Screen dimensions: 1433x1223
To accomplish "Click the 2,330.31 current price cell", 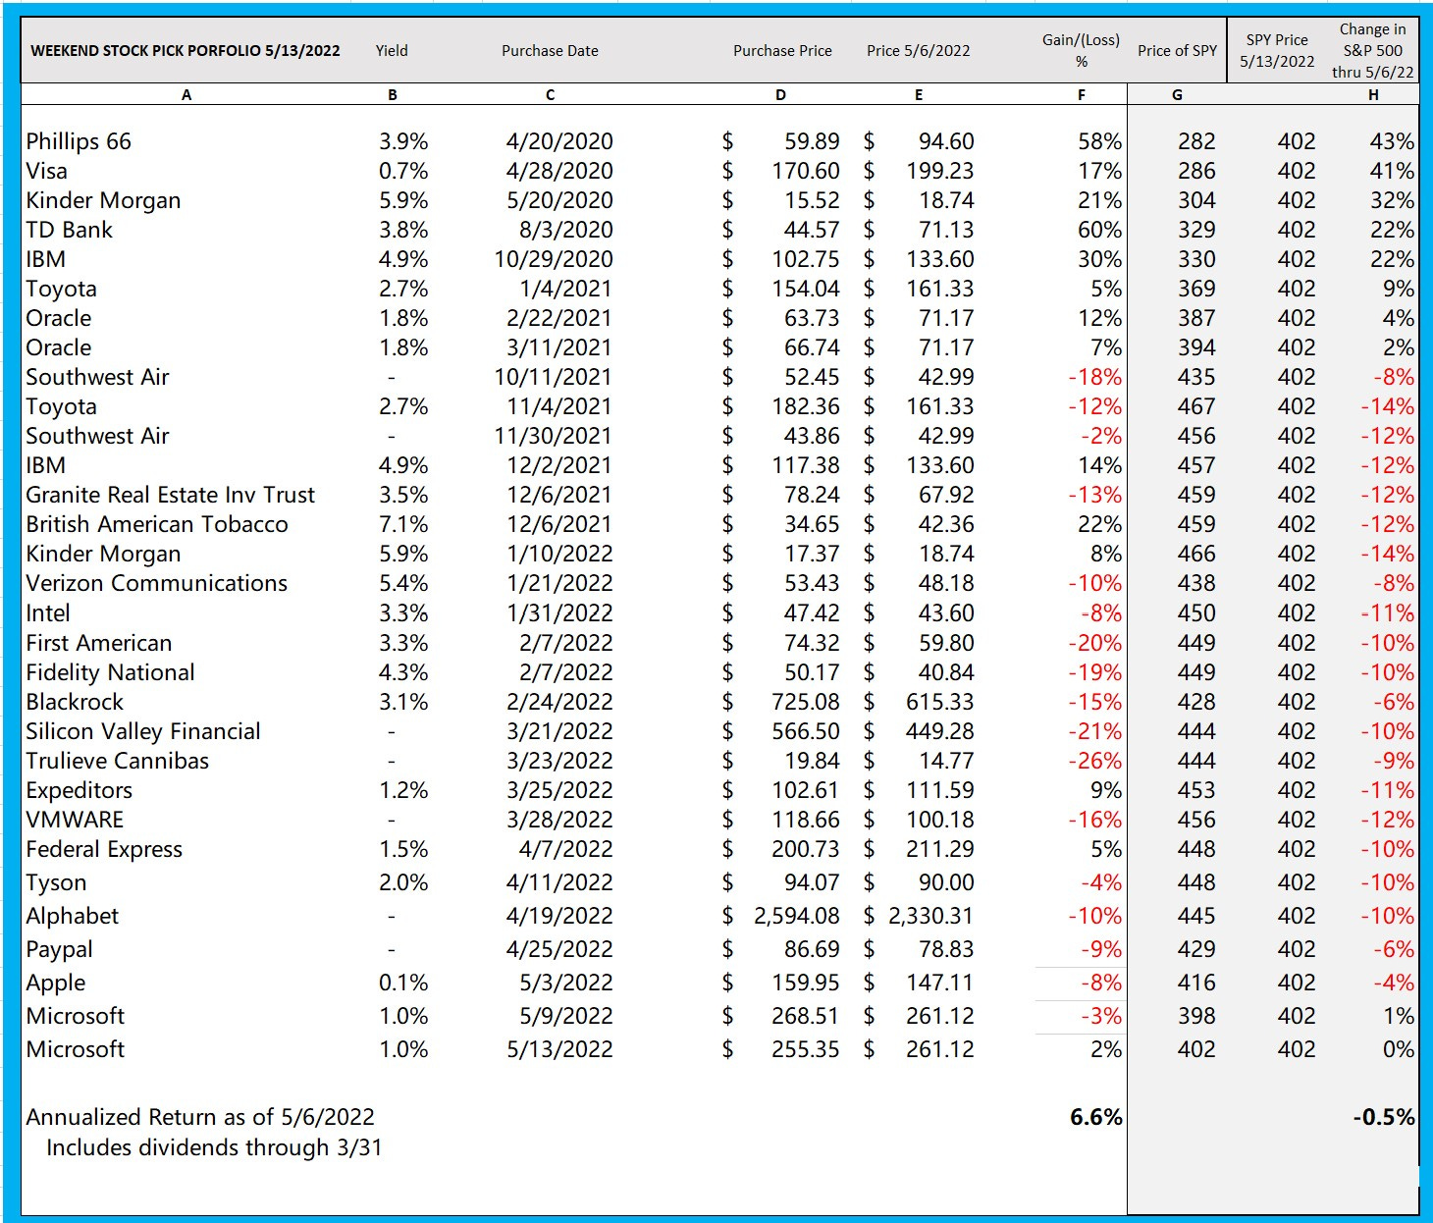I will click(x=930, y=916).
